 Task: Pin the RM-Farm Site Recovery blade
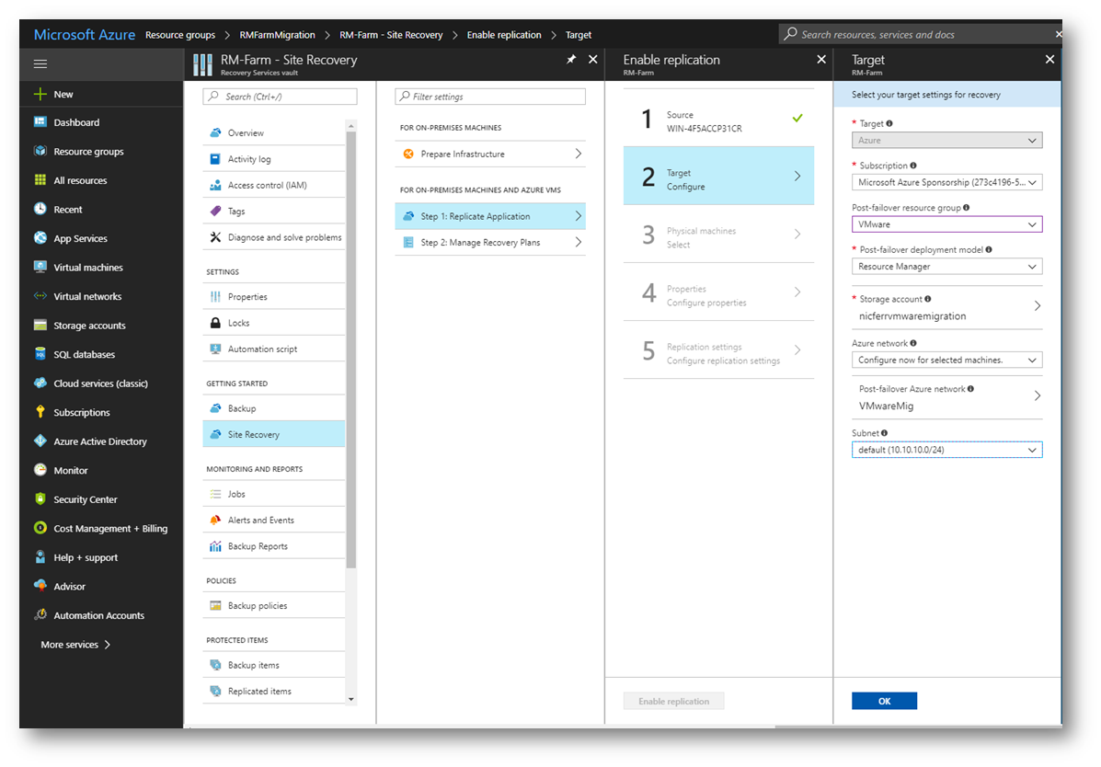coord(570,60)
